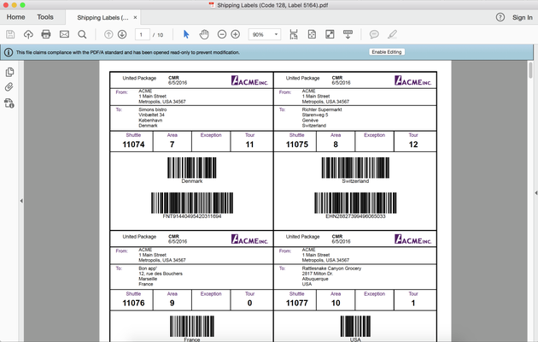This screenshot has width=538, height=342.
Task: Go to previous page arrow
Action: tap(108, 34)
